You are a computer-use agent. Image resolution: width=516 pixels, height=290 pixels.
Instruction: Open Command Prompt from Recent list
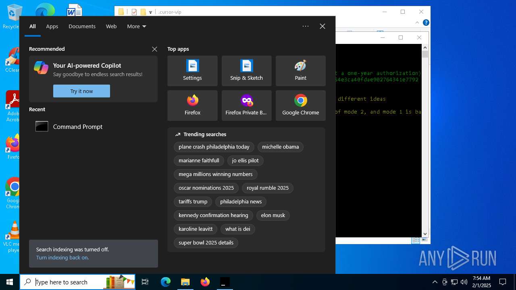93,126
